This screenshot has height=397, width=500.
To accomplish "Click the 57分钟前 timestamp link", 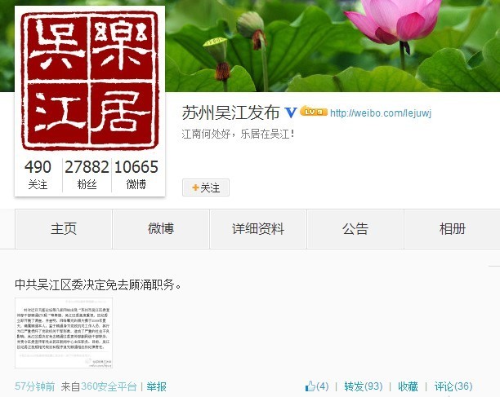I will coord(35,386).
